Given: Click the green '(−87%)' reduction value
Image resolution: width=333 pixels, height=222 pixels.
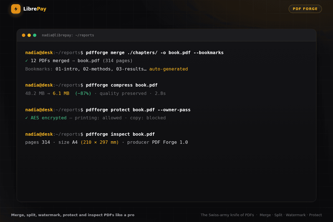Looking at the screenshot, I should click(83, 93).
